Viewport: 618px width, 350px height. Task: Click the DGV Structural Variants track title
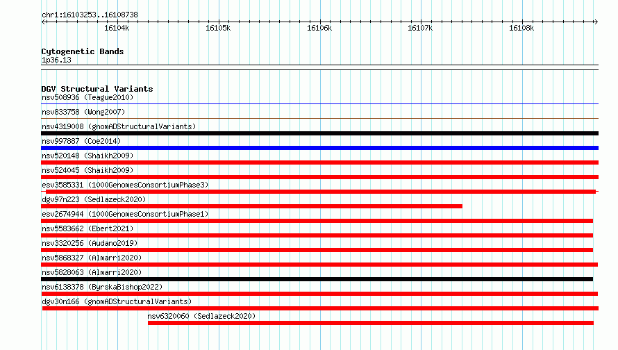pos(97,89)
